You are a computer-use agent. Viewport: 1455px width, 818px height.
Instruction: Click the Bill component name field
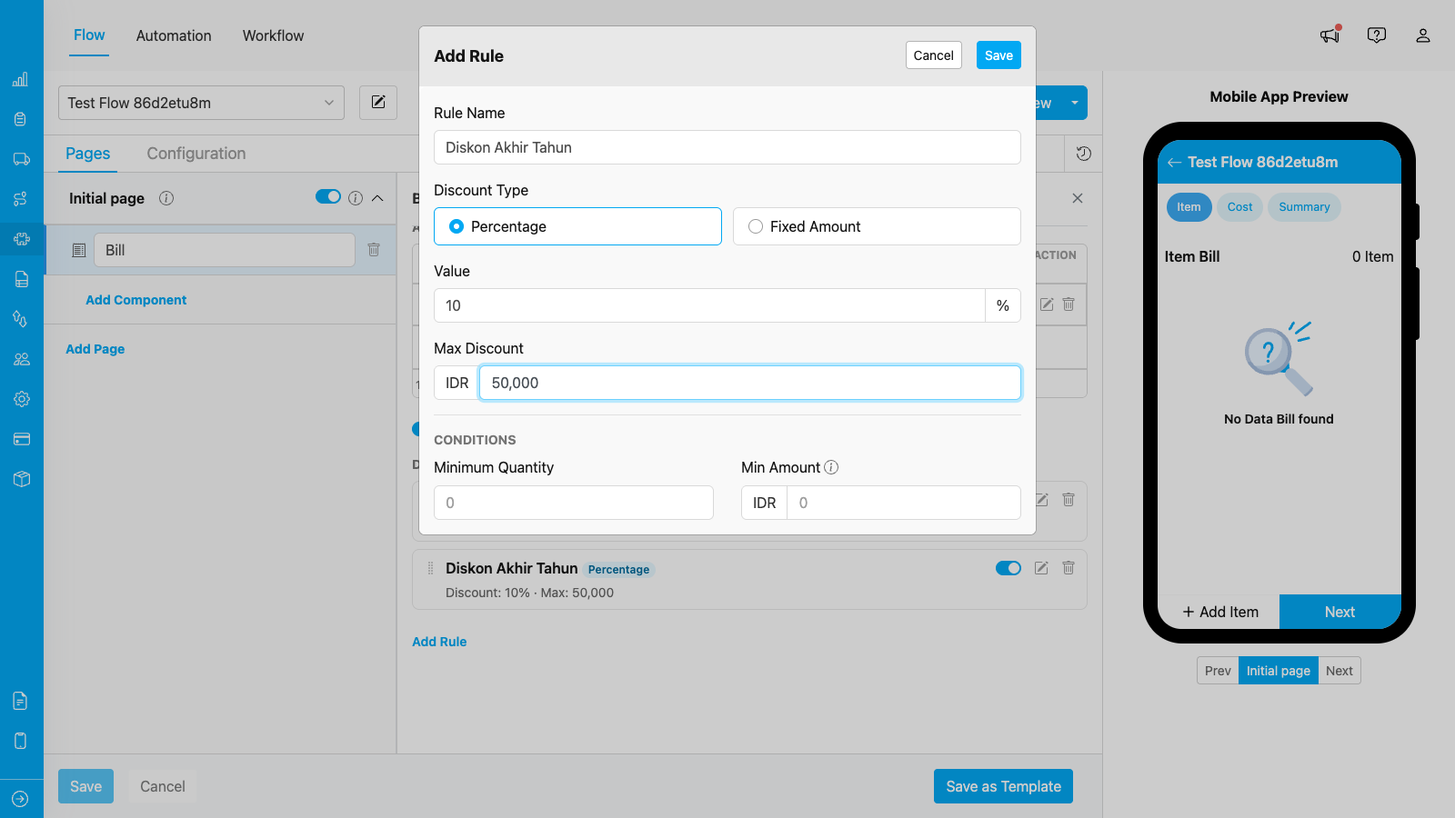(x=225, y=250)
